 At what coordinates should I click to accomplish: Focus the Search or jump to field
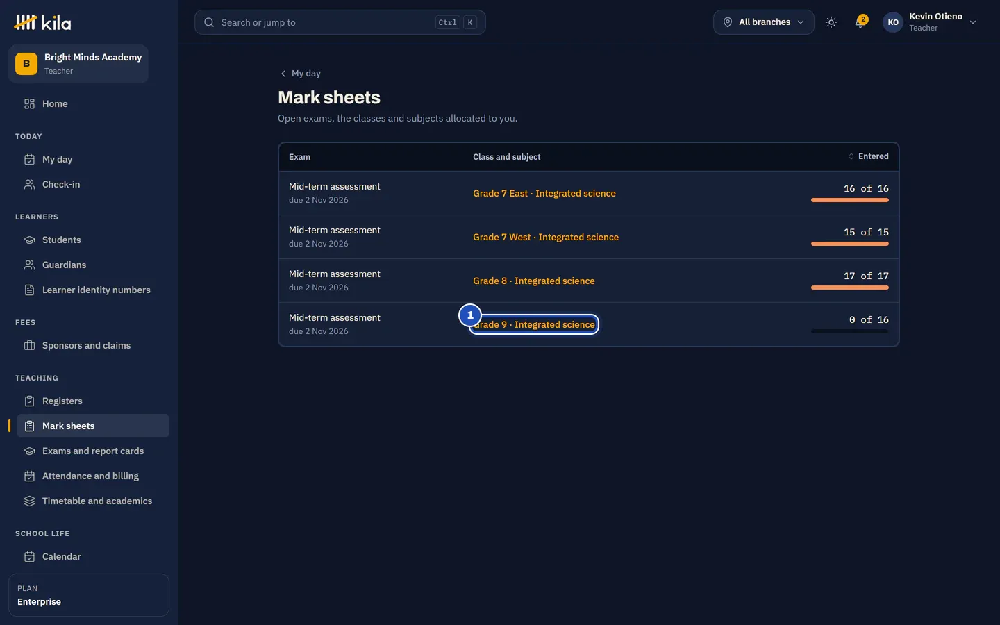[340, 22]
